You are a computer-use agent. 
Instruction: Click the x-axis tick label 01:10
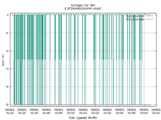tap(10, 113)
